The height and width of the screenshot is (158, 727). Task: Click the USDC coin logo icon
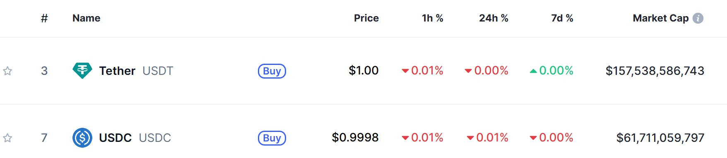[82, 138]
